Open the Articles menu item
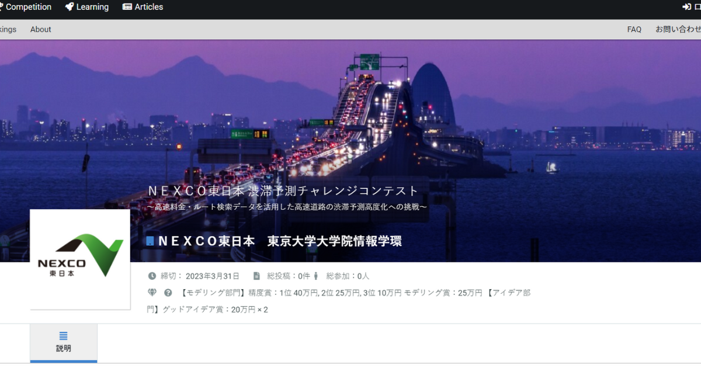Screen dimensions: 701x368 pyautogui.click(x=143, y=7)
